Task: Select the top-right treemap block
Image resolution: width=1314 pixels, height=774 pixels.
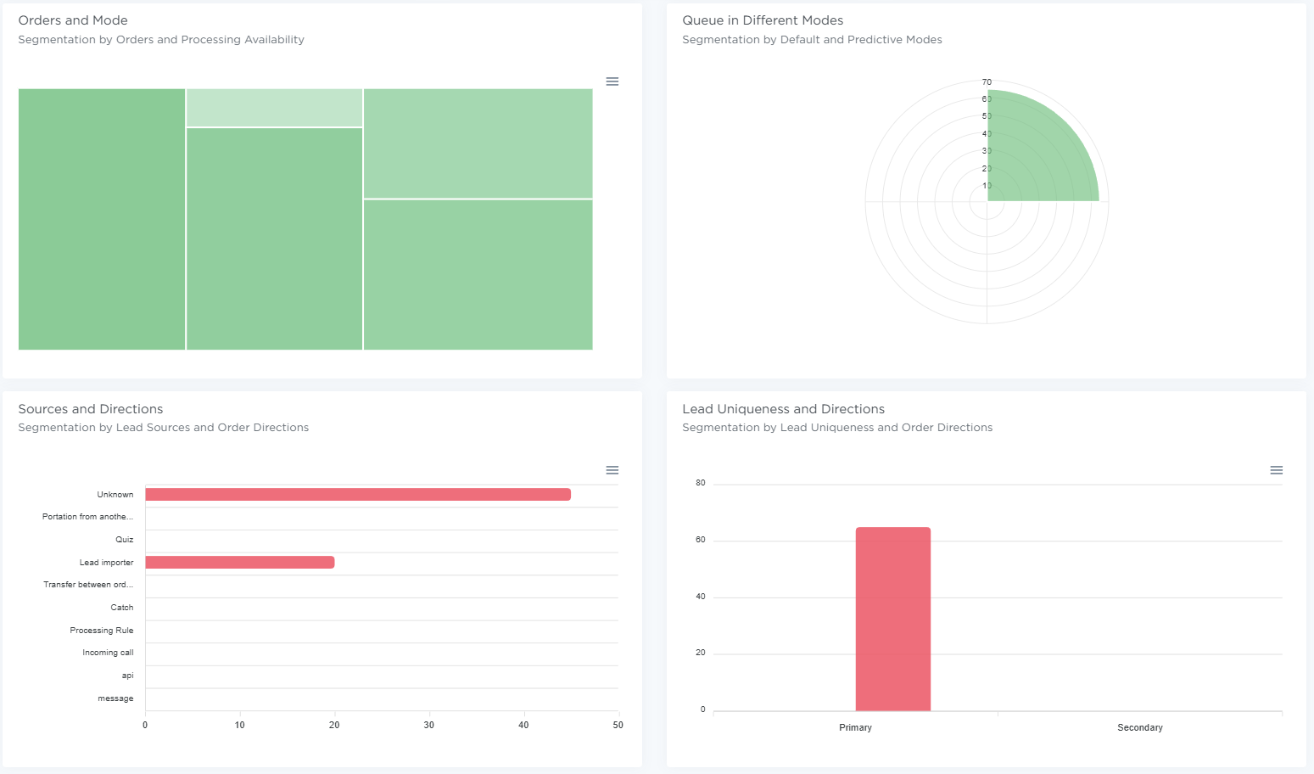Action: pyautogui.click(x=478, y=143)
